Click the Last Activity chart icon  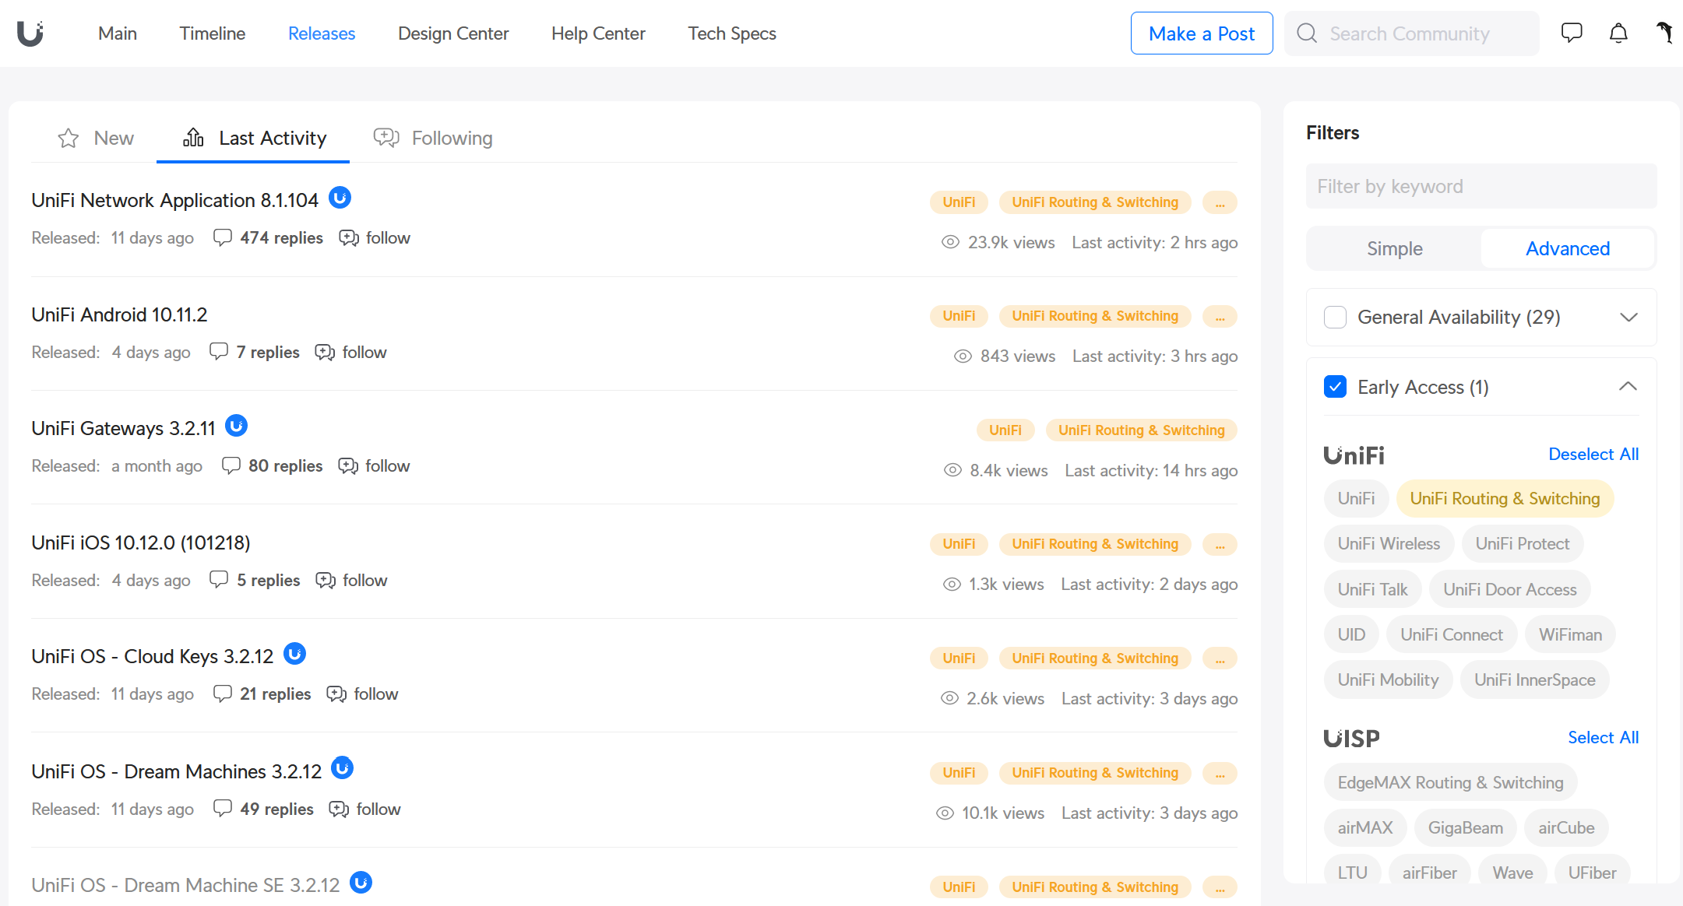click(x=193, y=138)
